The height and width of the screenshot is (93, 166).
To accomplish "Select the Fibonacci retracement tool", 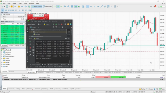I will 108,6.
